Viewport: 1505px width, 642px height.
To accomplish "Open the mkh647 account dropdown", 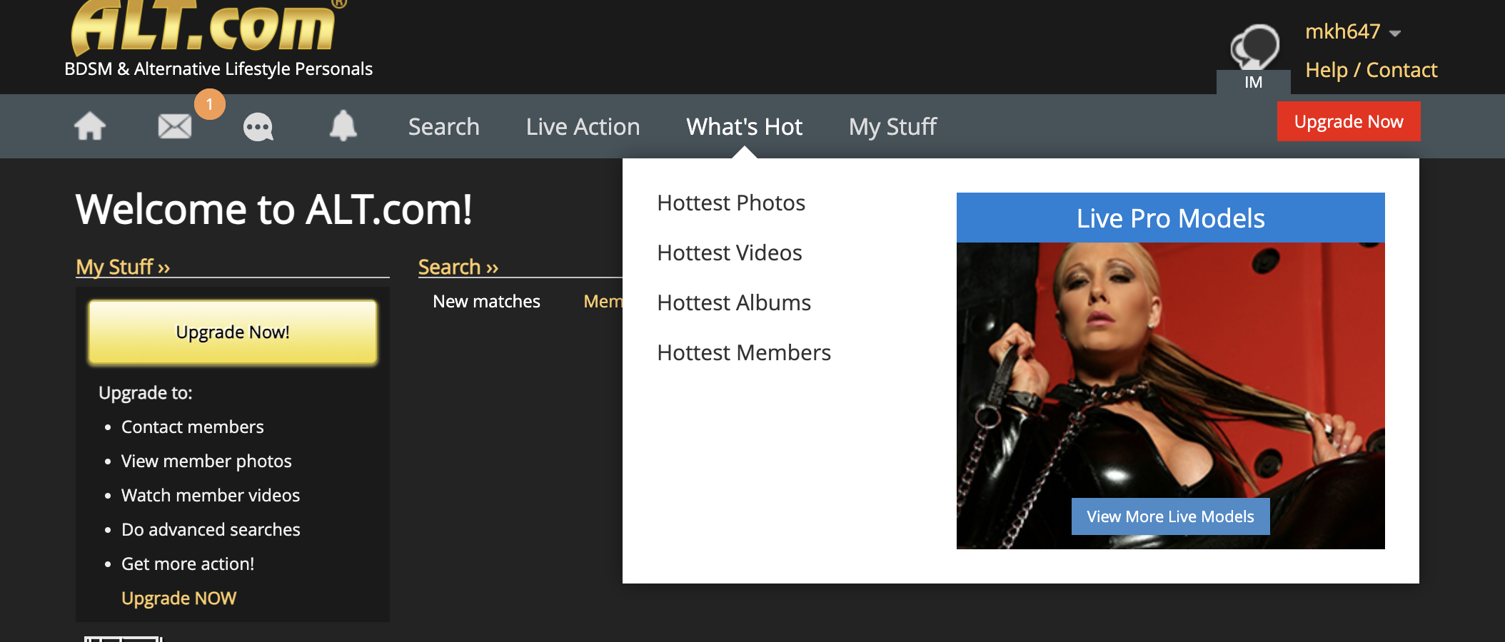I will [x=1353, y=32].
